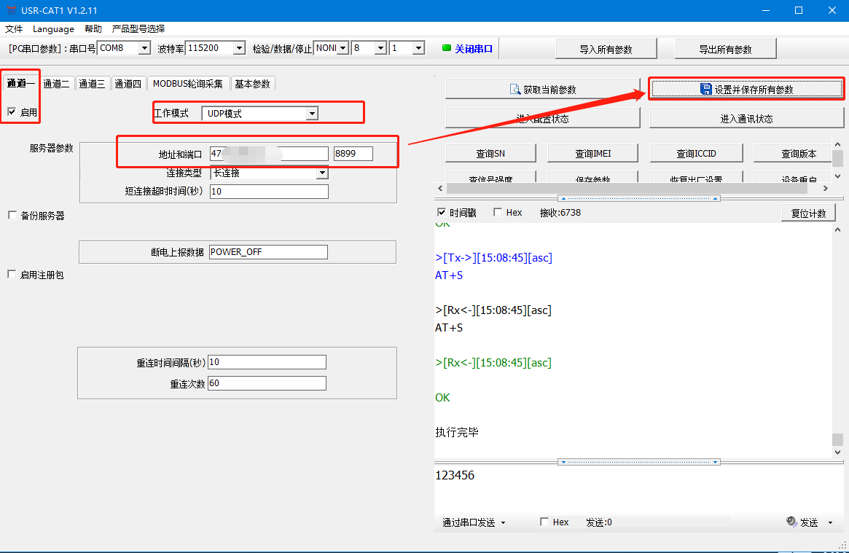Image resolution: width=849 pixels, height=553 pixels.
Task: Open the 连接类型 长连接 dropdown
Action: pos(322,173)
